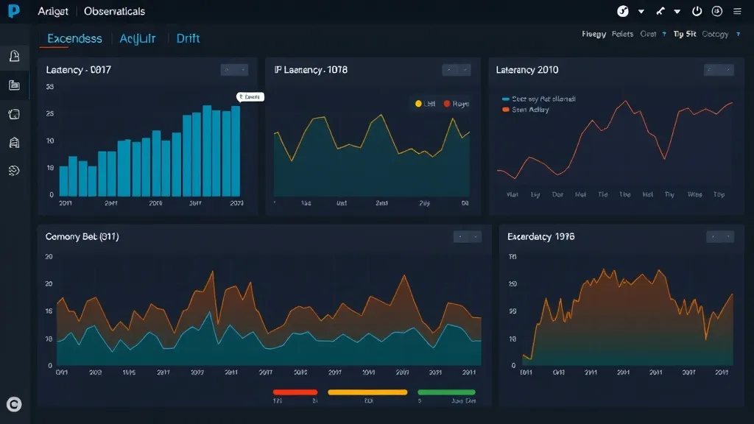
Task: Toggle the yellow legend series in IP Laenency
Action: pyautogui.click(x=425, y=104)
